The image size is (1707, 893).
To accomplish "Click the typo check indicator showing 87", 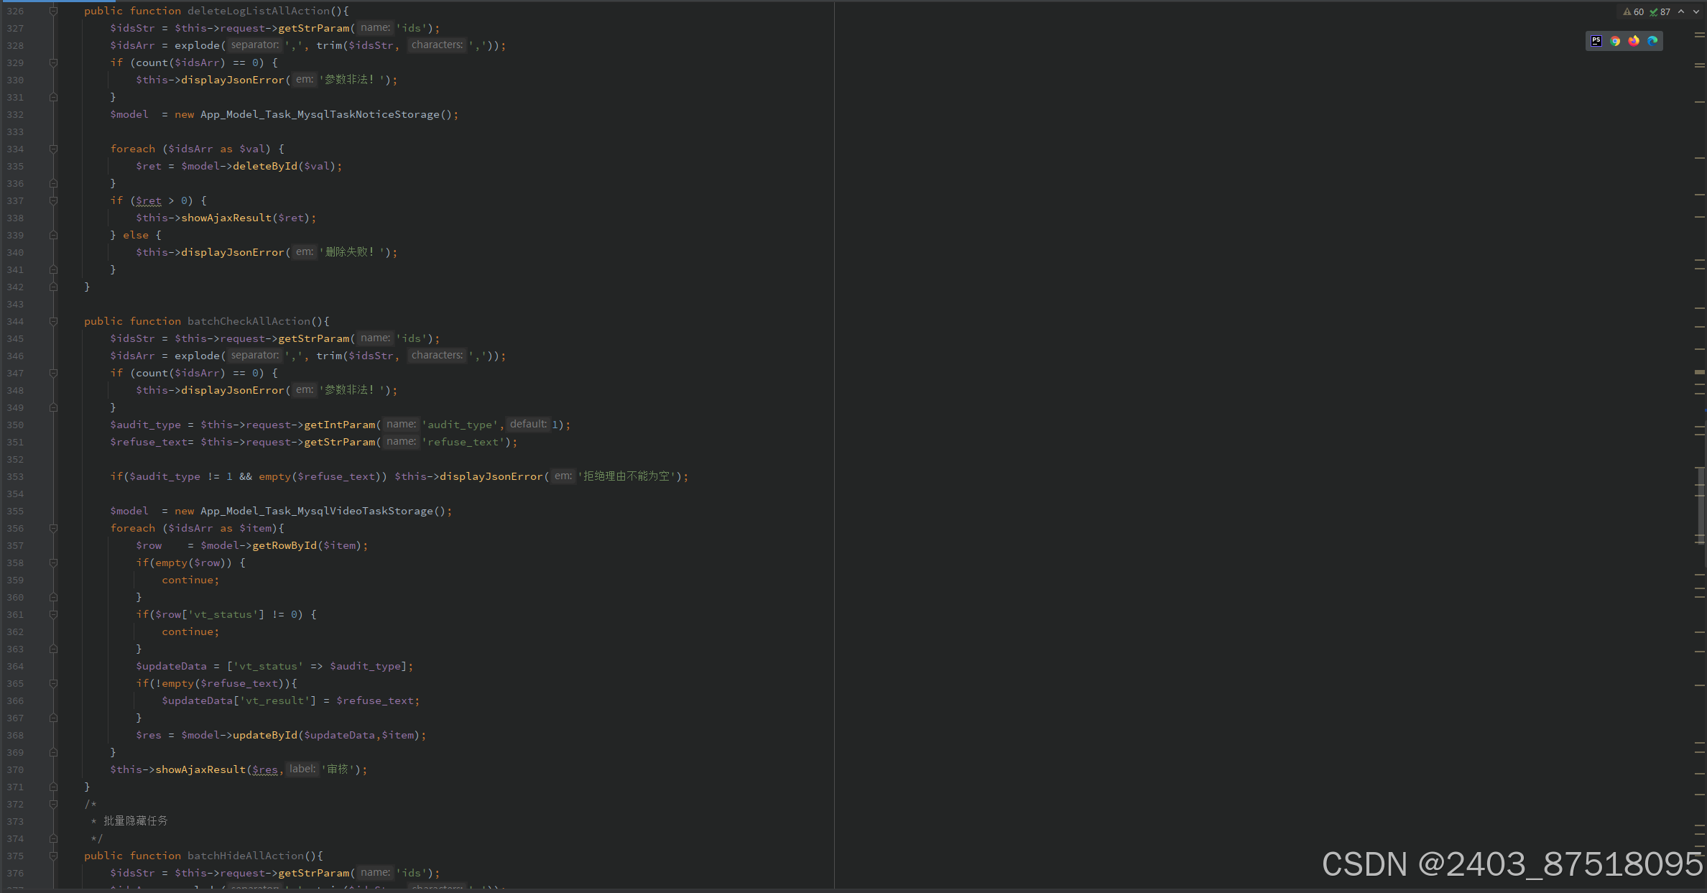I will click(x=1660, y=11).
